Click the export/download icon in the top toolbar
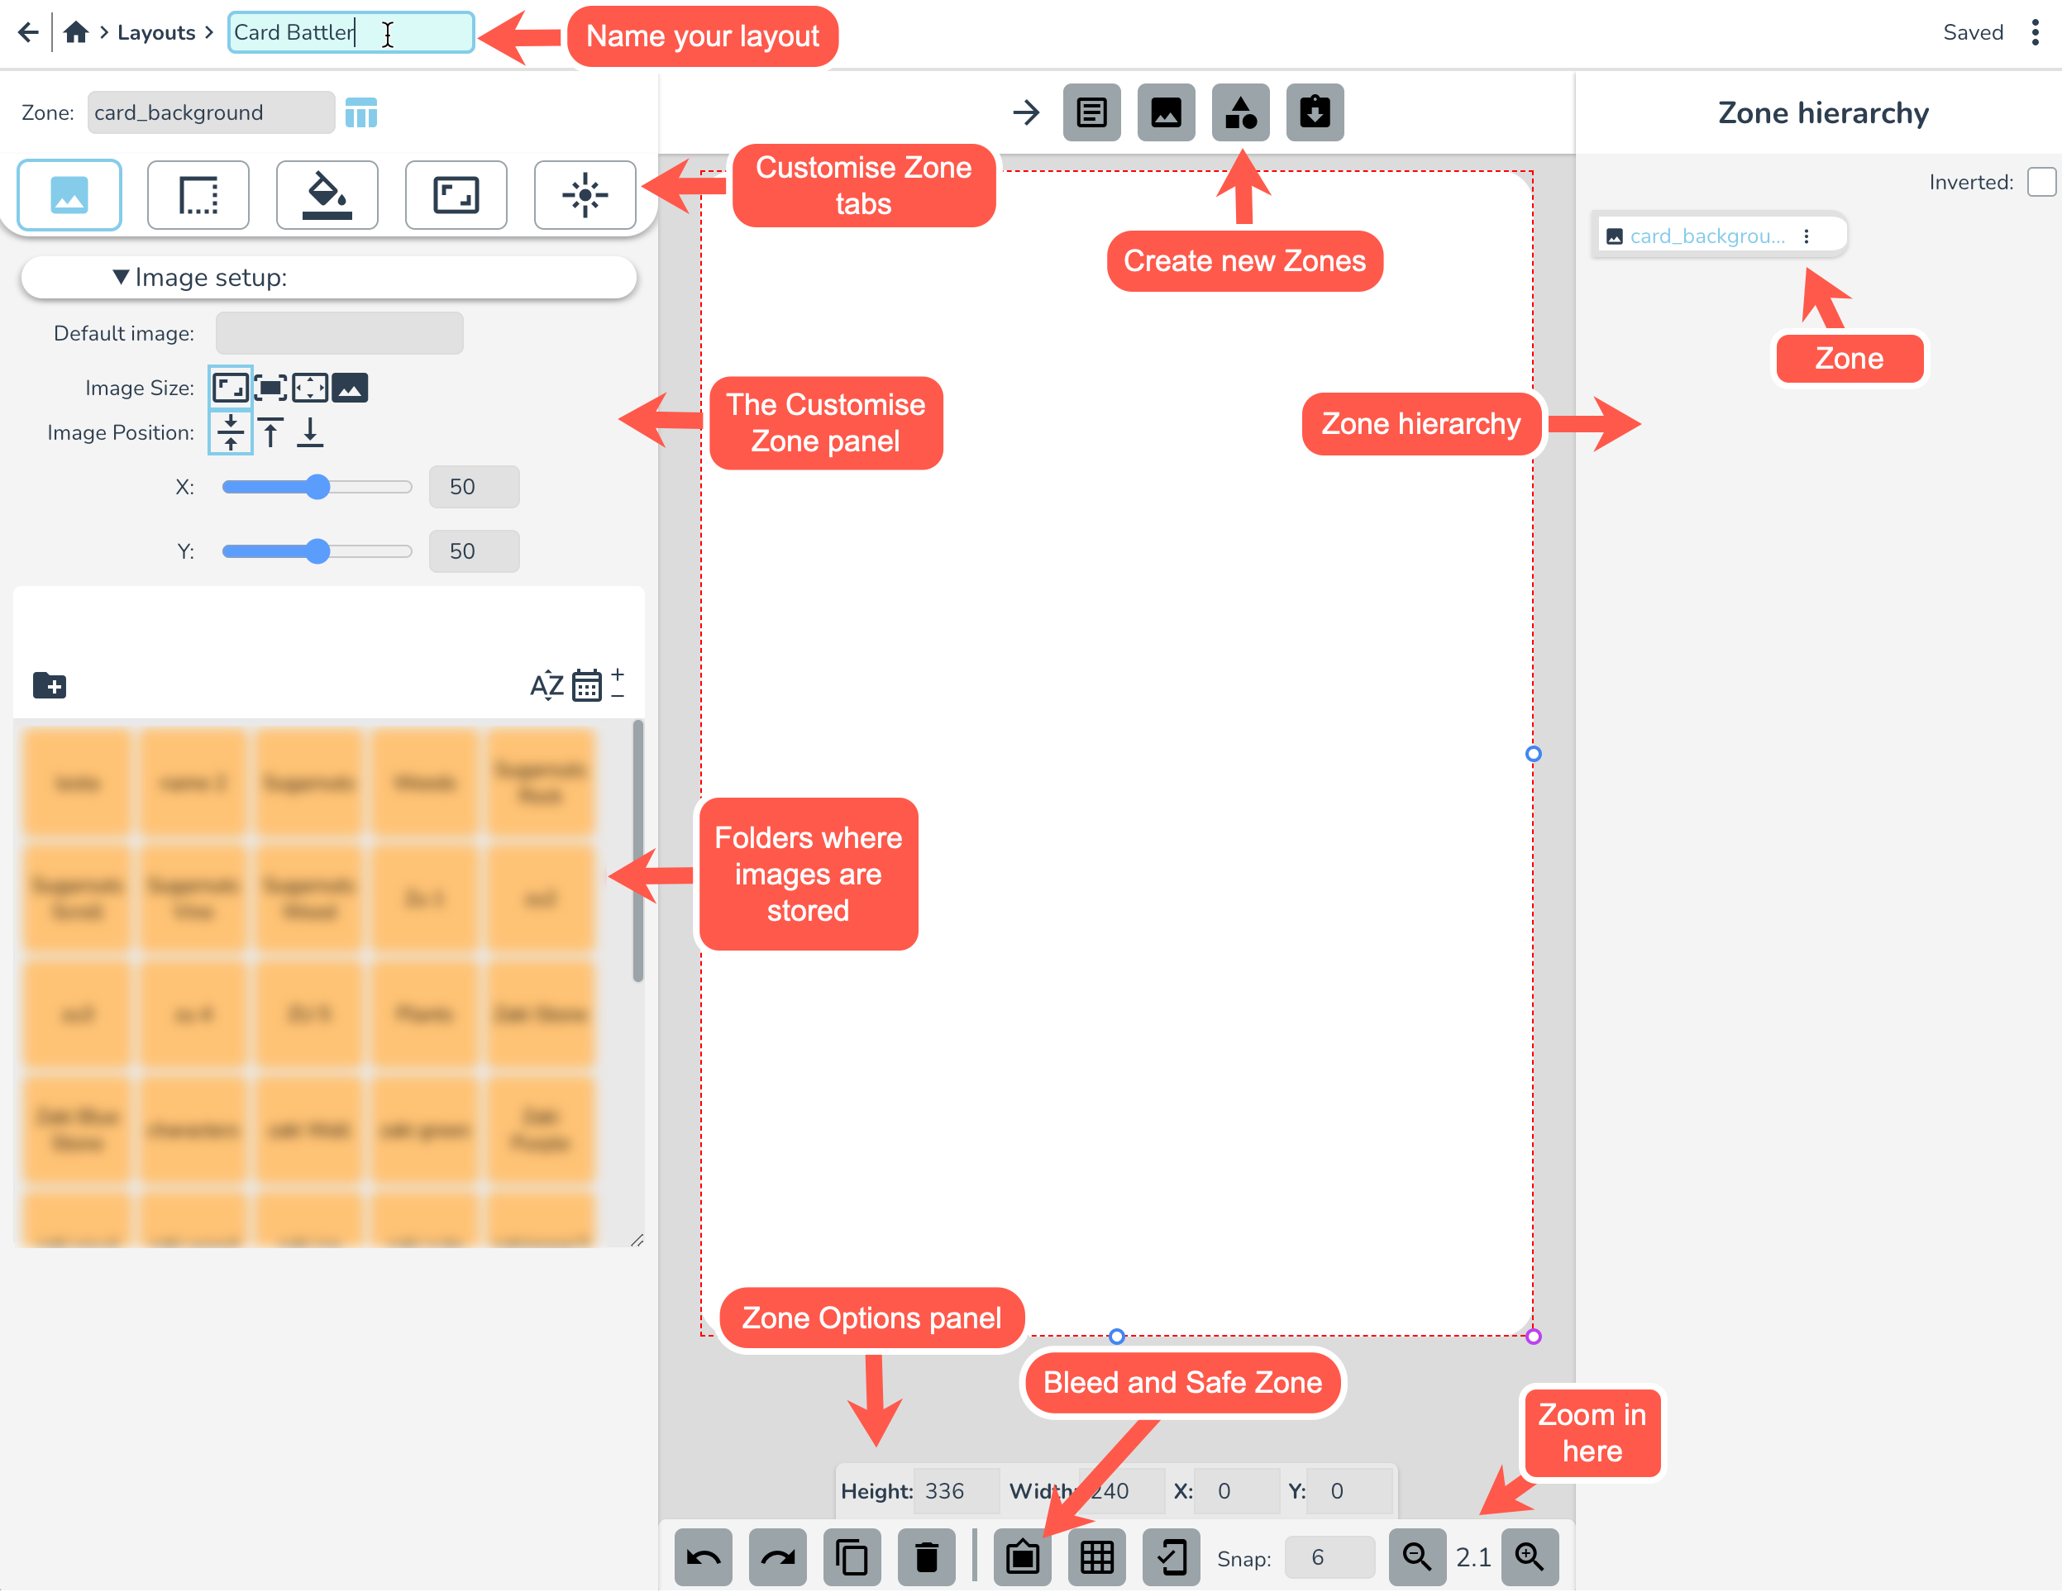Viewport: 2062px width, 1592px height. coord(1315,112)
